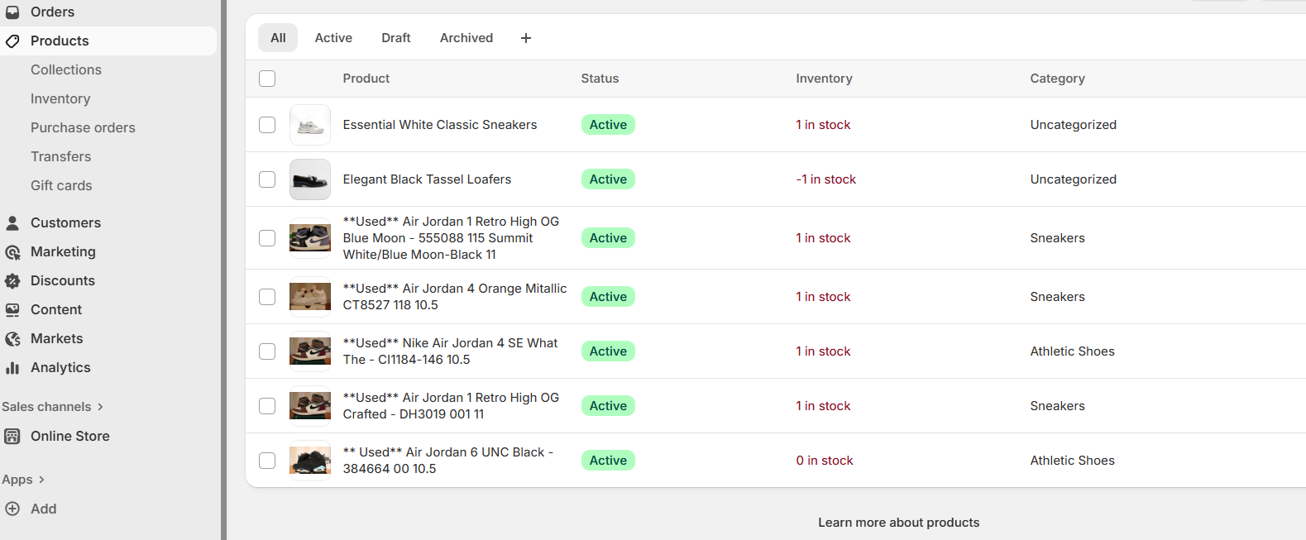This screenshot has width=1306, height=540.
Task: Click Nike Air Jordan 4 SE thumbnail
Action: point(310,351)
